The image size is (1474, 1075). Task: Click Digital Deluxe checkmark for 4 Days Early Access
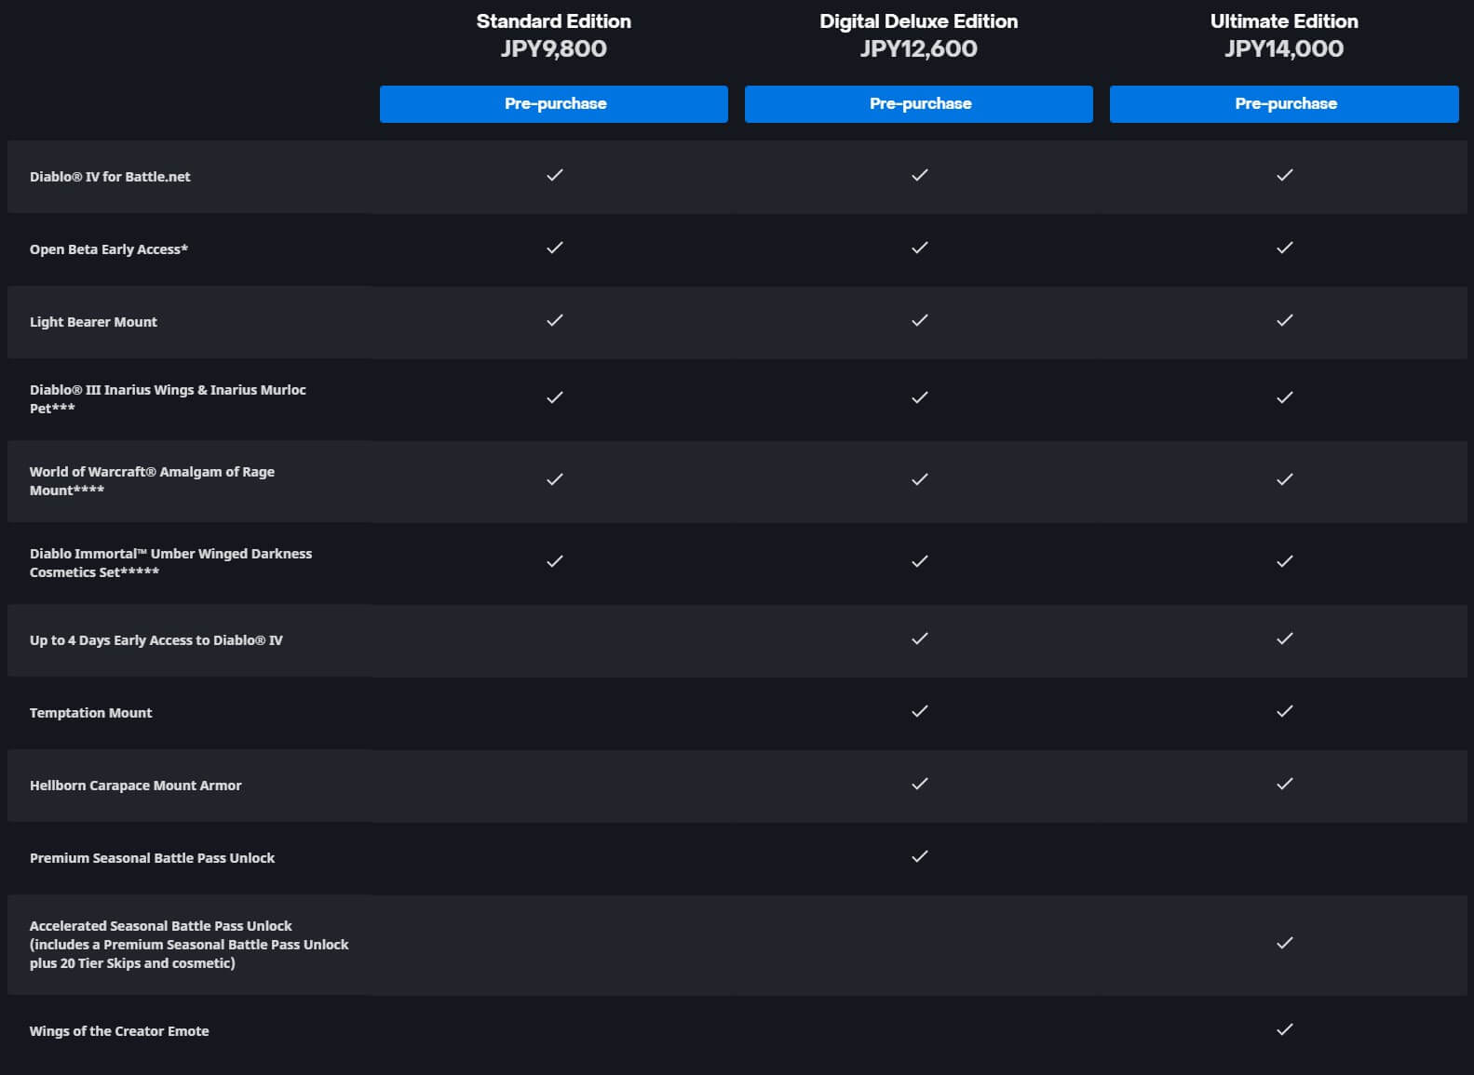(x=920, y=638)
